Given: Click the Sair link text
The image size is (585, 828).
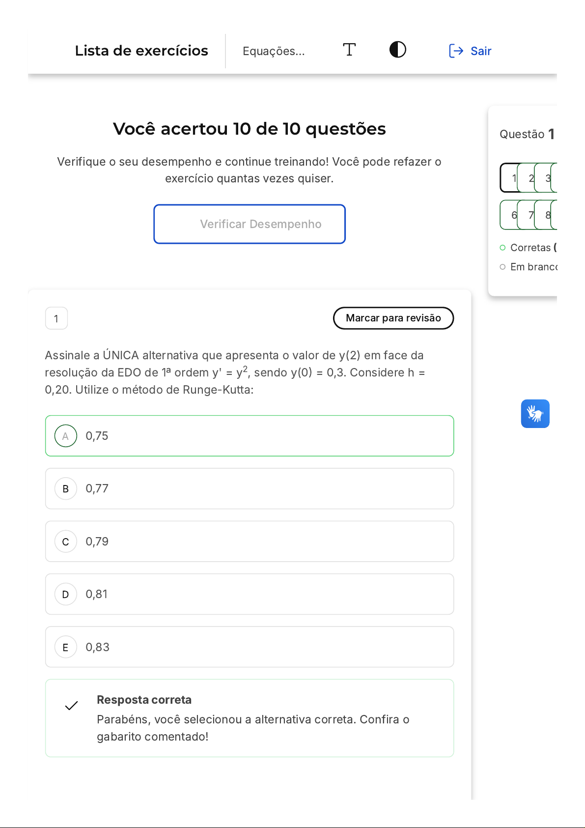Looking at the screenshot, I should (x=481, y=51).
